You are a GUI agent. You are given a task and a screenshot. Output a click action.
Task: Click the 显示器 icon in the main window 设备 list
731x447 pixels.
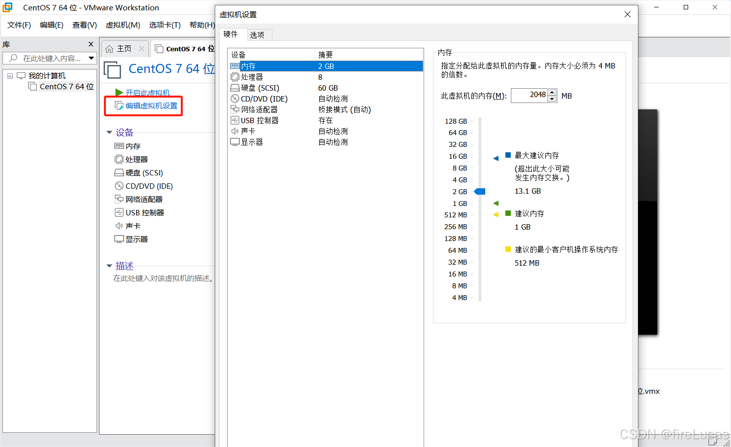[x=119, y=239]
